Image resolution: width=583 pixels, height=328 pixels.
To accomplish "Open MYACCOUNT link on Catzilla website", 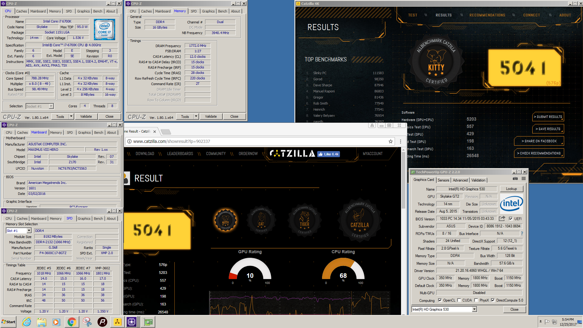I will [x=372, y=154].
